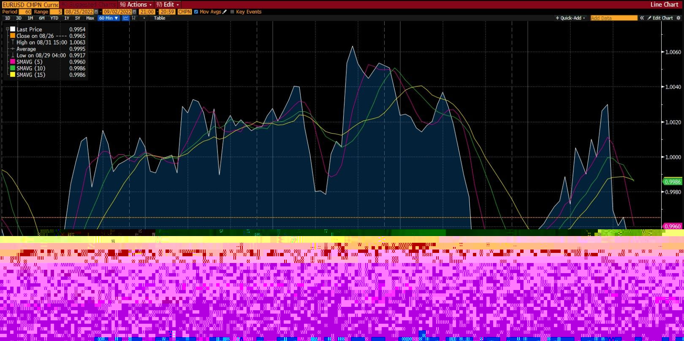This screenshot has height=341, width=684.
Task: Click the Add Data input field
Action: (613, 18)
